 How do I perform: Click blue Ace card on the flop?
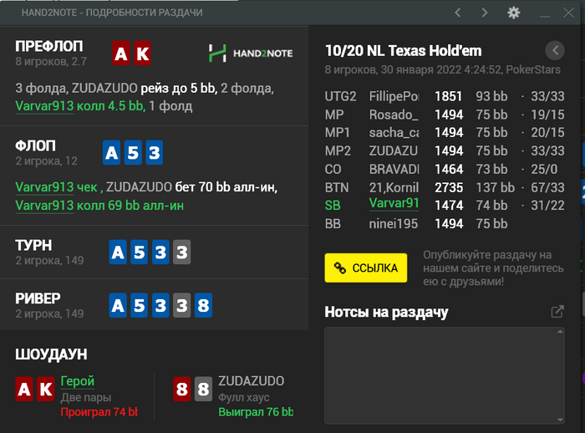[111, 152]
